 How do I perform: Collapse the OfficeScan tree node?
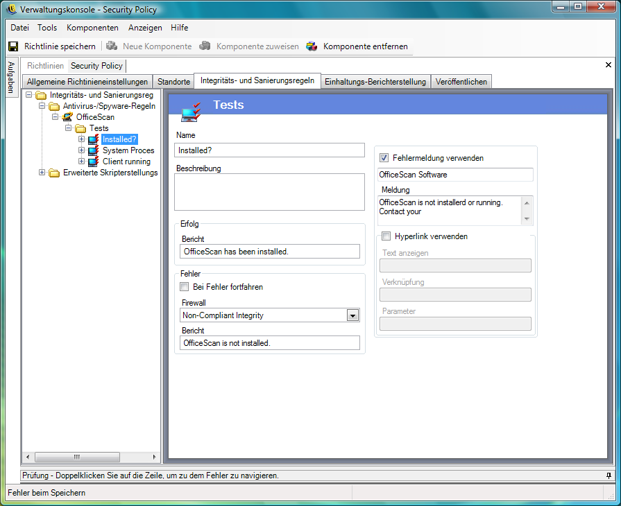coord(55,117)
